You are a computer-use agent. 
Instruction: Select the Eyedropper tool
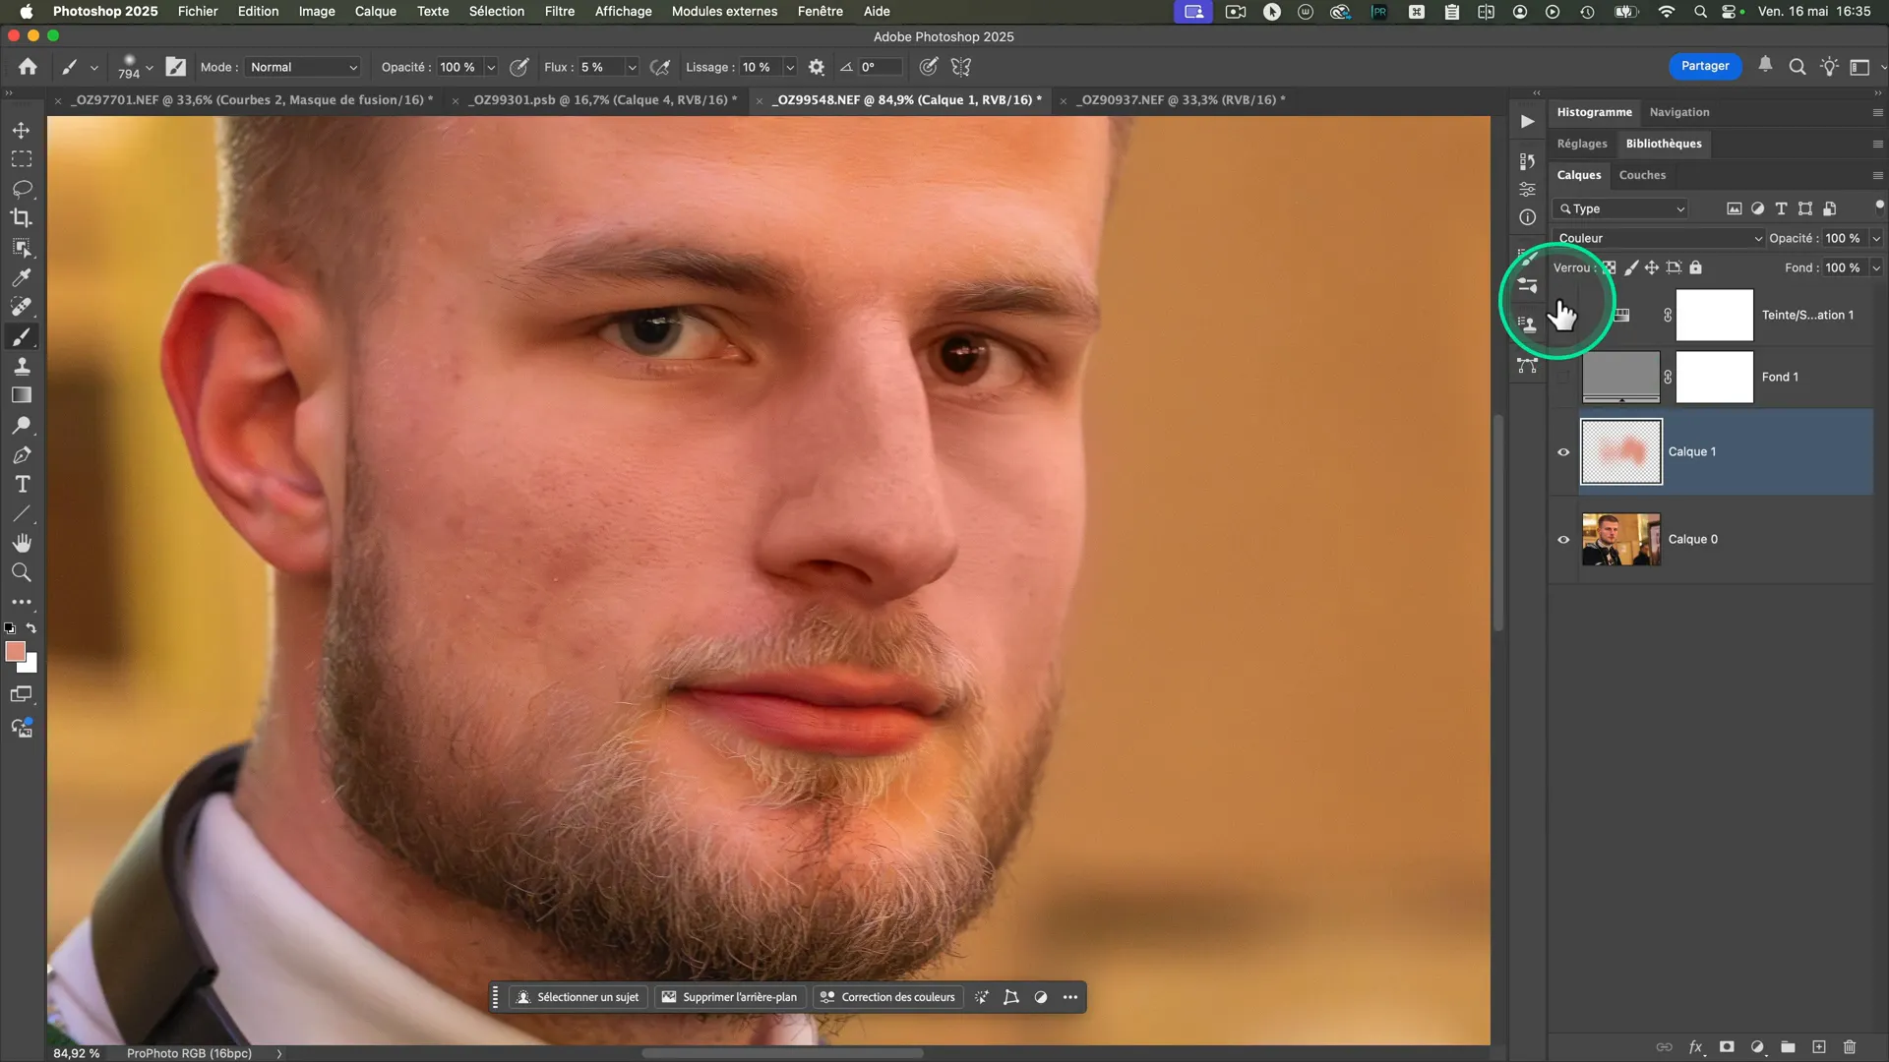point(22,277)
